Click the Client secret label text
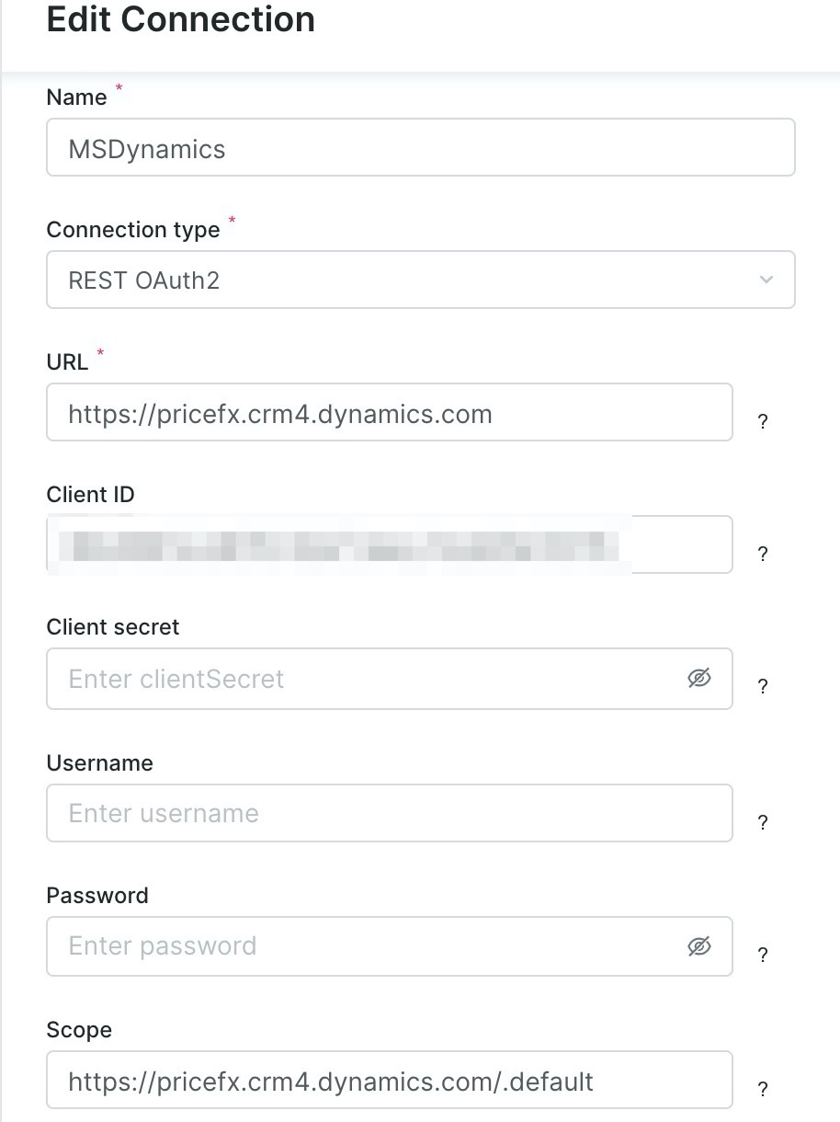Viewport: 840px width, 1122px height. [x=113, y=627]
